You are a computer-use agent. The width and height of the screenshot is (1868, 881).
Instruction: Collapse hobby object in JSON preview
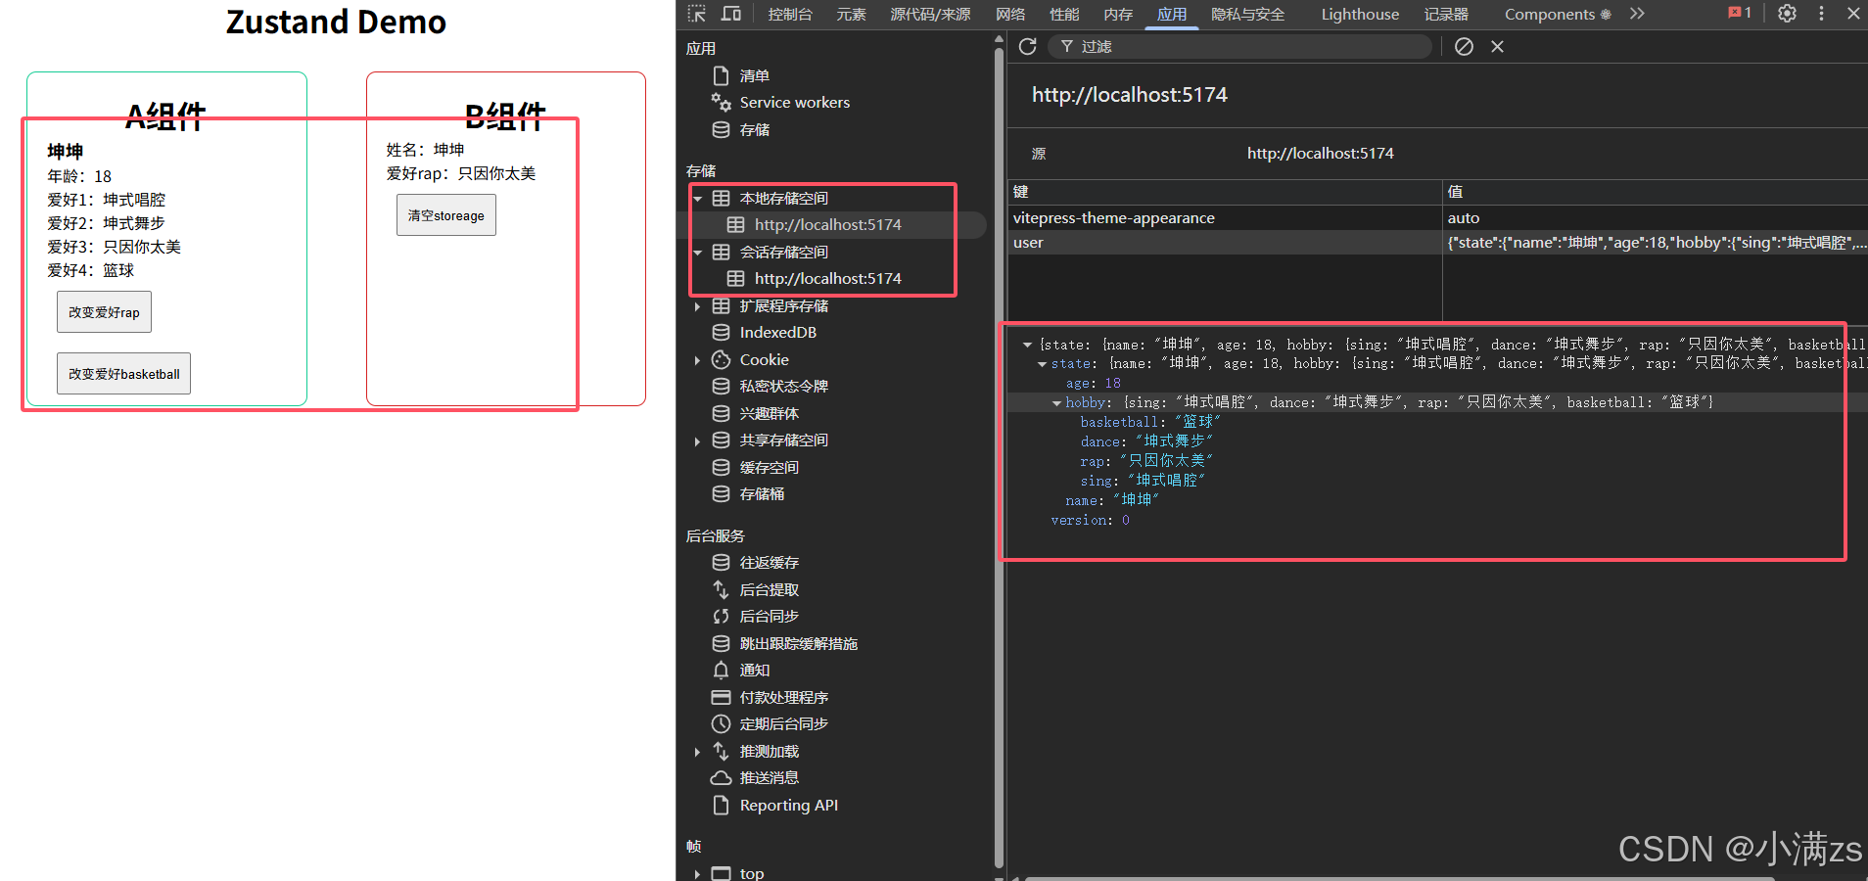click(x=1056, y=402)
